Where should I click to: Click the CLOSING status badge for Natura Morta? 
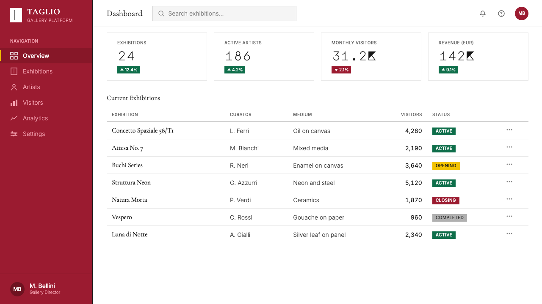446,200
